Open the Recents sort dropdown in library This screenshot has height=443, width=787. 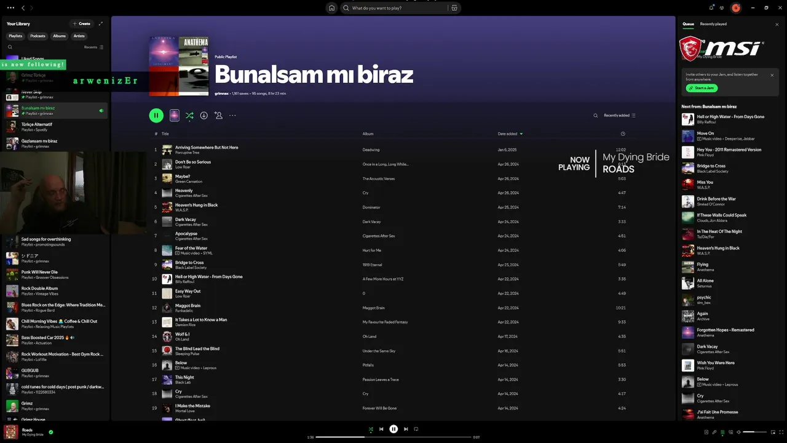click(x=93, y=47)
